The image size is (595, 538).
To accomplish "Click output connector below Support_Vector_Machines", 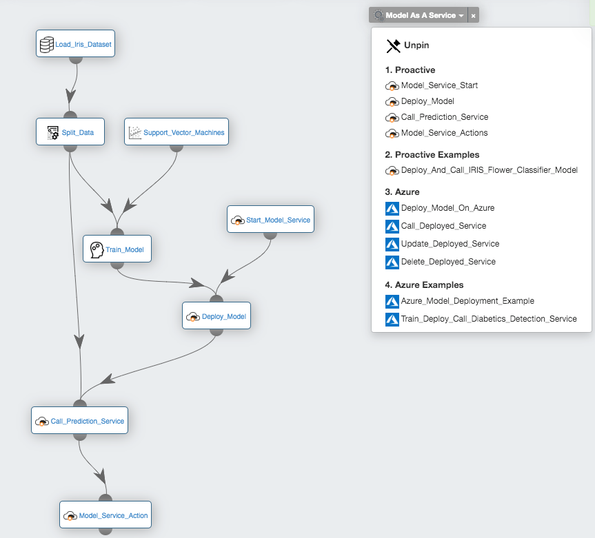I will (177, 148).
